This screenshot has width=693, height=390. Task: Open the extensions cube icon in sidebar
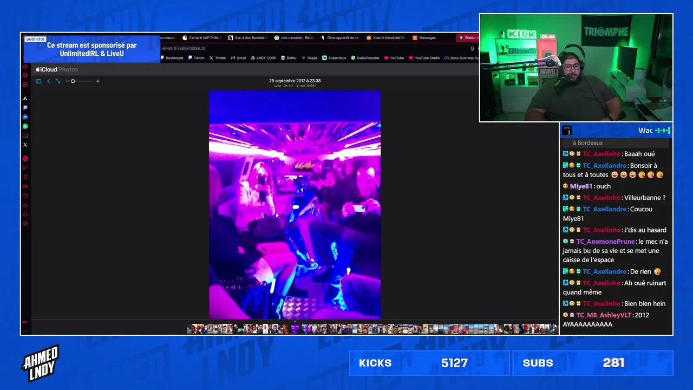point(25,214)
